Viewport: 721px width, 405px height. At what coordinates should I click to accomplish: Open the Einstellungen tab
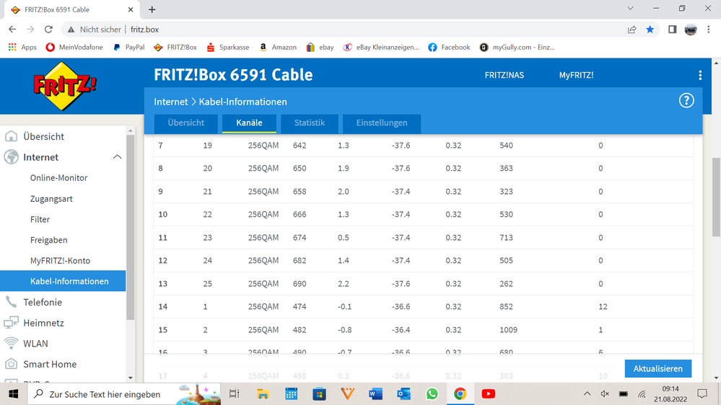pyautogui.click(x=382, y=123)
